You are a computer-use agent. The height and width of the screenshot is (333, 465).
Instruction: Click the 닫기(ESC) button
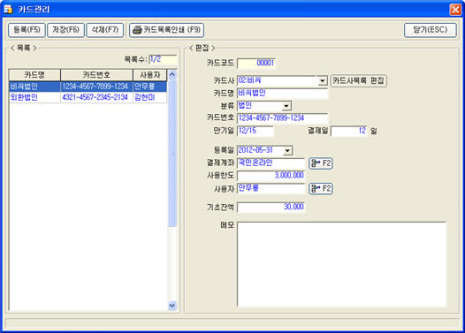point(431,30)
